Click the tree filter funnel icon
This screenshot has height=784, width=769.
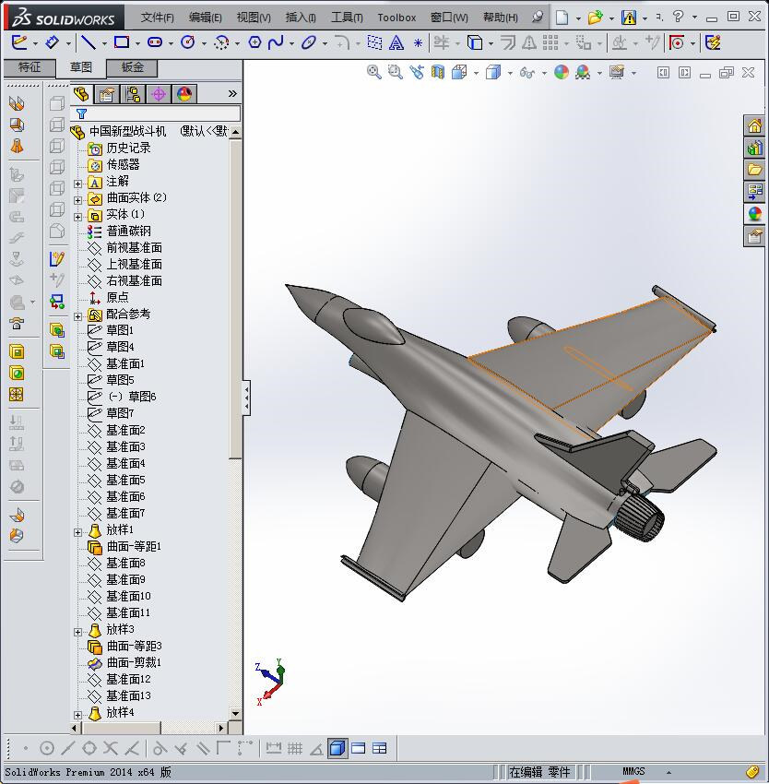(81, 113)
